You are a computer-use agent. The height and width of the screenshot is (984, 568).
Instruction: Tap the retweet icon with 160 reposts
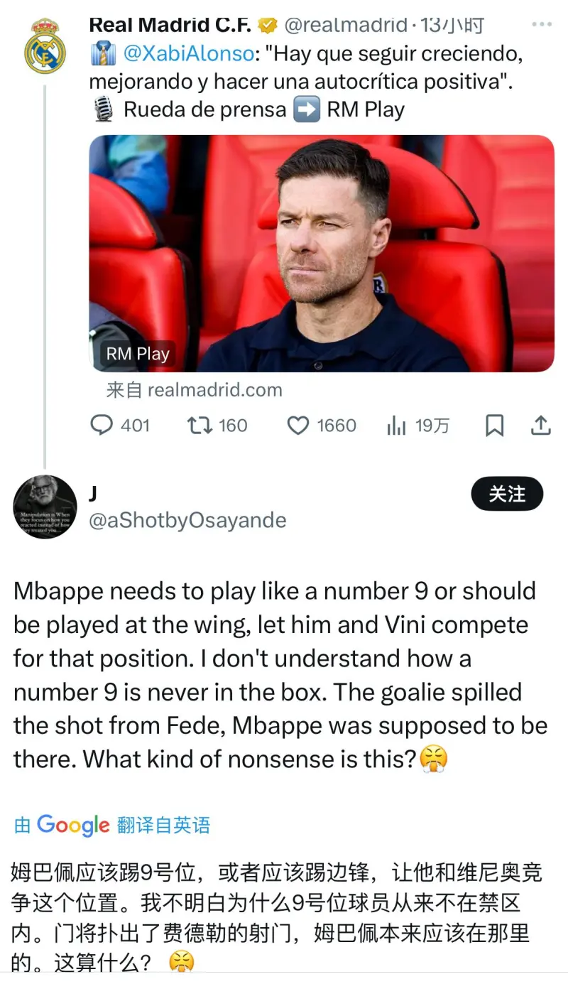pyautogui.click(x=200, y=426)
